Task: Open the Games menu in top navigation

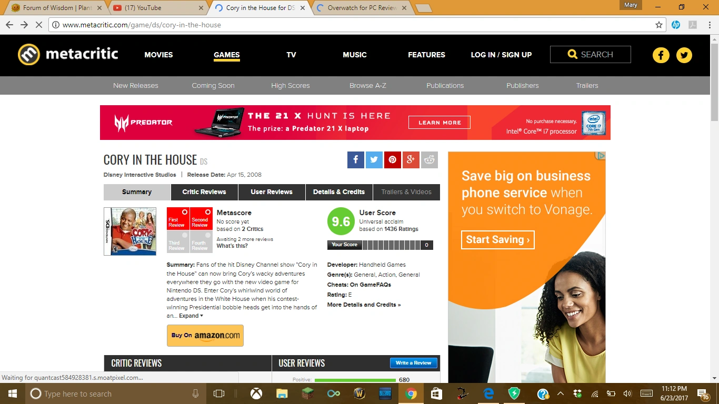Action: click(x=226, y=55)
